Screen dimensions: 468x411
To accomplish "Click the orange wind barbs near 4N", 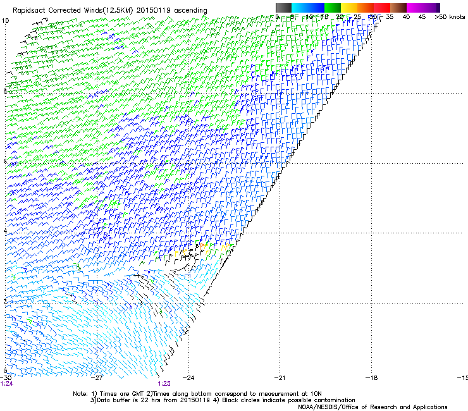I will coord(203,246).
